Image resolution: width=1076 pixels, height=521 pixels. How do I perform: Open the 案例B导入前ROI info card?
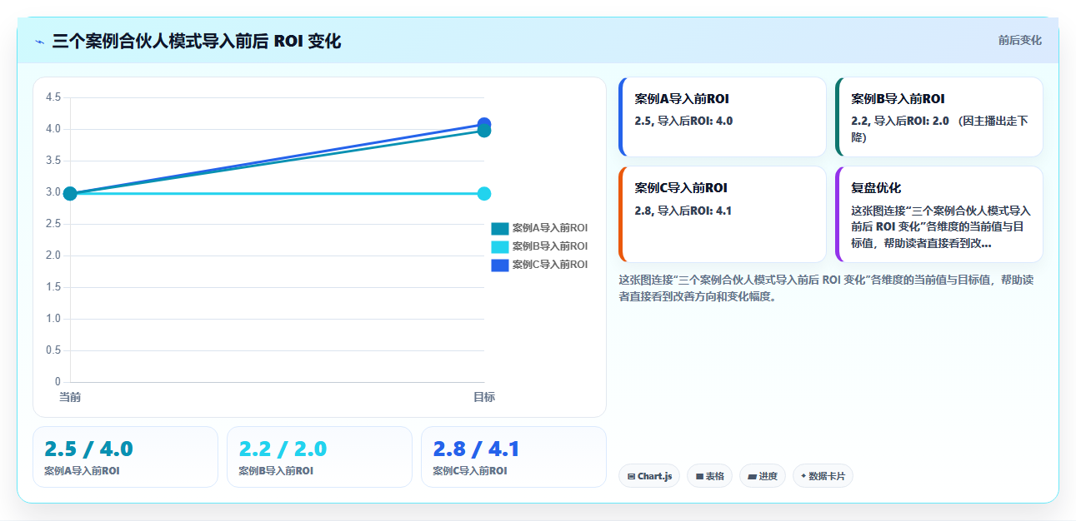(939, 117)
